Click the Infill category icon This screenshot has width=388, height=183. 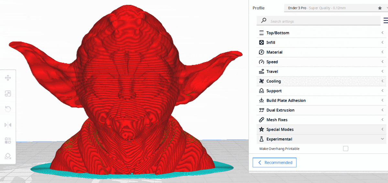coord(262,43)
